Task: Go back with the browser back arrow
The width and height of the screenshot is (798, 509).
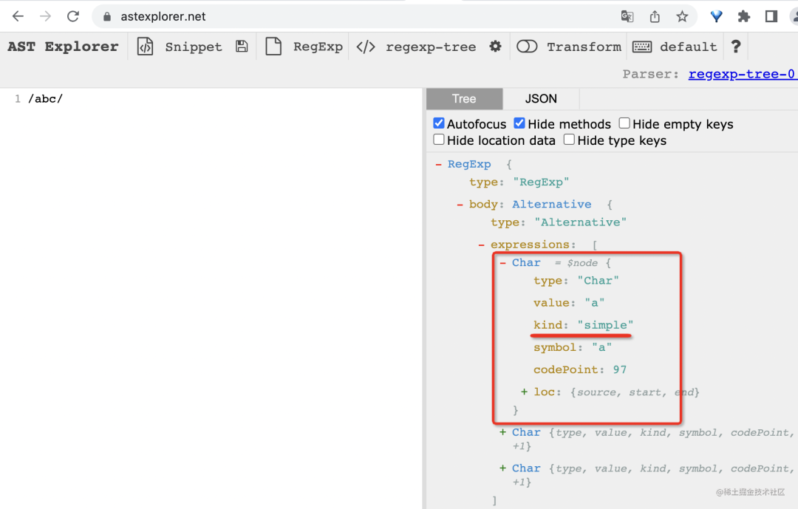Action: click(18, 16)
